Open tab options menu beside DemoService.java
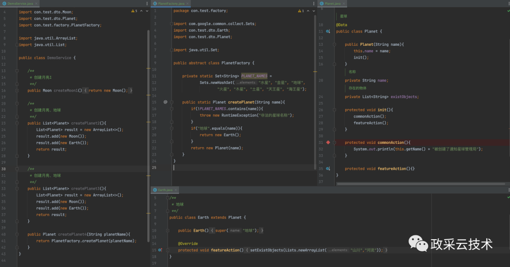The image size is (510, 267). point(147,3)
